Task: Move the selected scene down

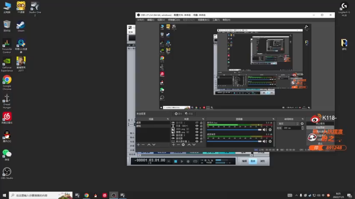Action: tap(154, 145)
